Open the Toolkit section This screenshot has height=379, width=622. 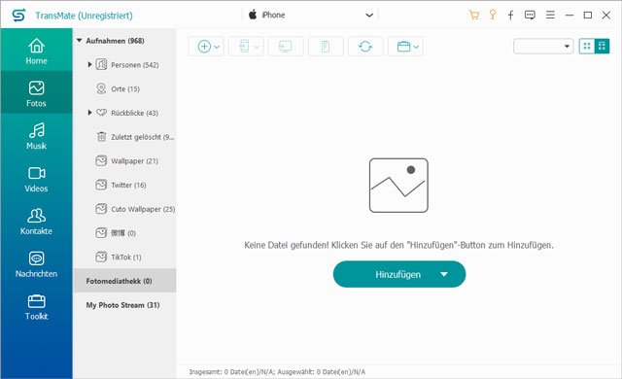click(37, 307)
